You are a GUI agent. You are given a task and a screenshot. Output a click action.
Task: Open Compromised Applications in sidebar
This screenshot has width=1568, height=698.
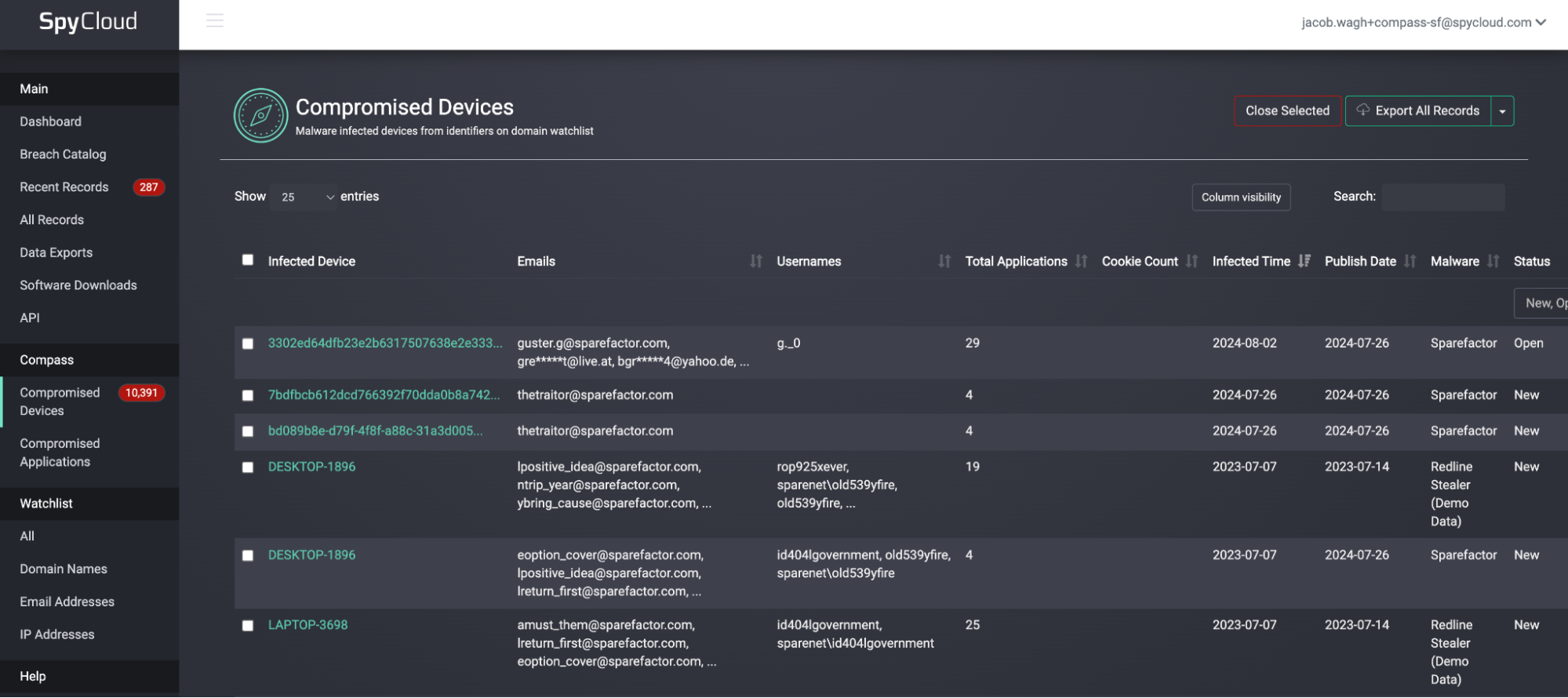pyautogui.click(x=60, y=453)
